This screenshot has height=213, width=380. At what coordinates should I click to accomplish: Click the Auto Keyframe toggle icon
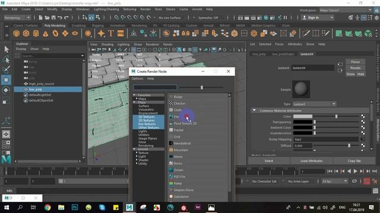coord(366,181)
